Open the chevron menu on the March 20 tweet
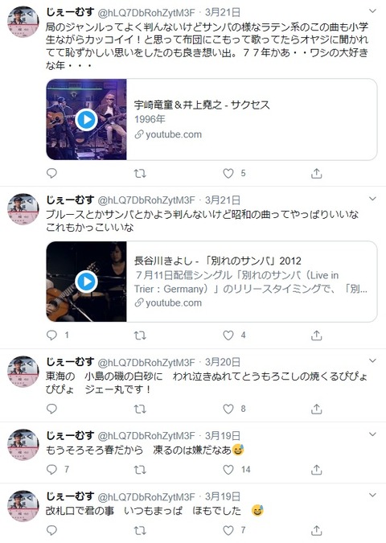The height and width of the screenshot is (543, 386). tap(372, 361)
